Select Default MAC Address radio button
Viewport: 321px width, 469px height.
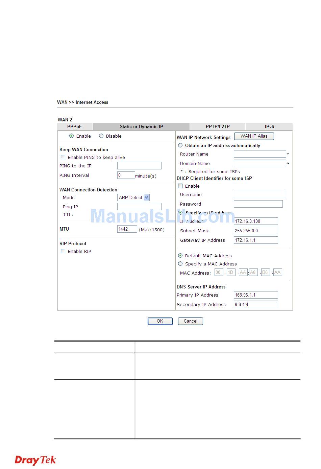(x=180, y=256)
